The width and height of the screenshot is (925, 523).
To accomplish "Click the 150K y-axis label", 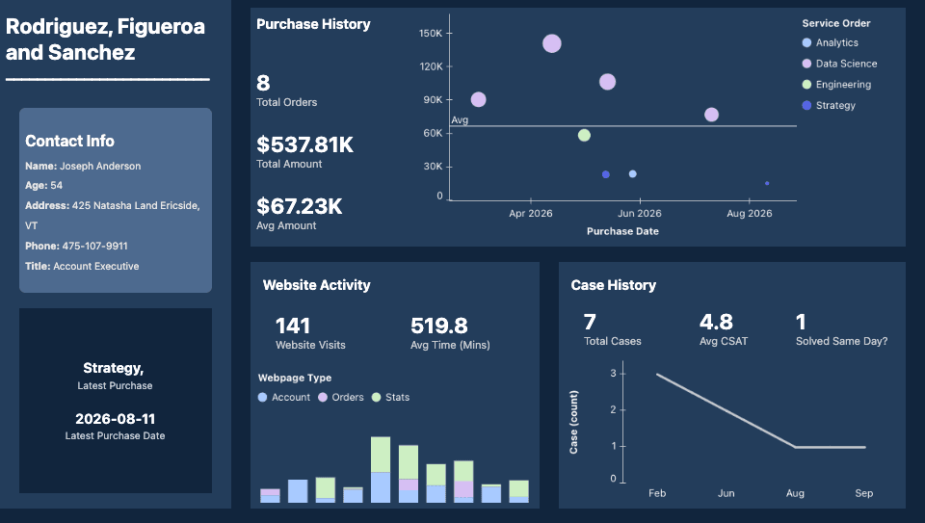I will pos(431,34).
